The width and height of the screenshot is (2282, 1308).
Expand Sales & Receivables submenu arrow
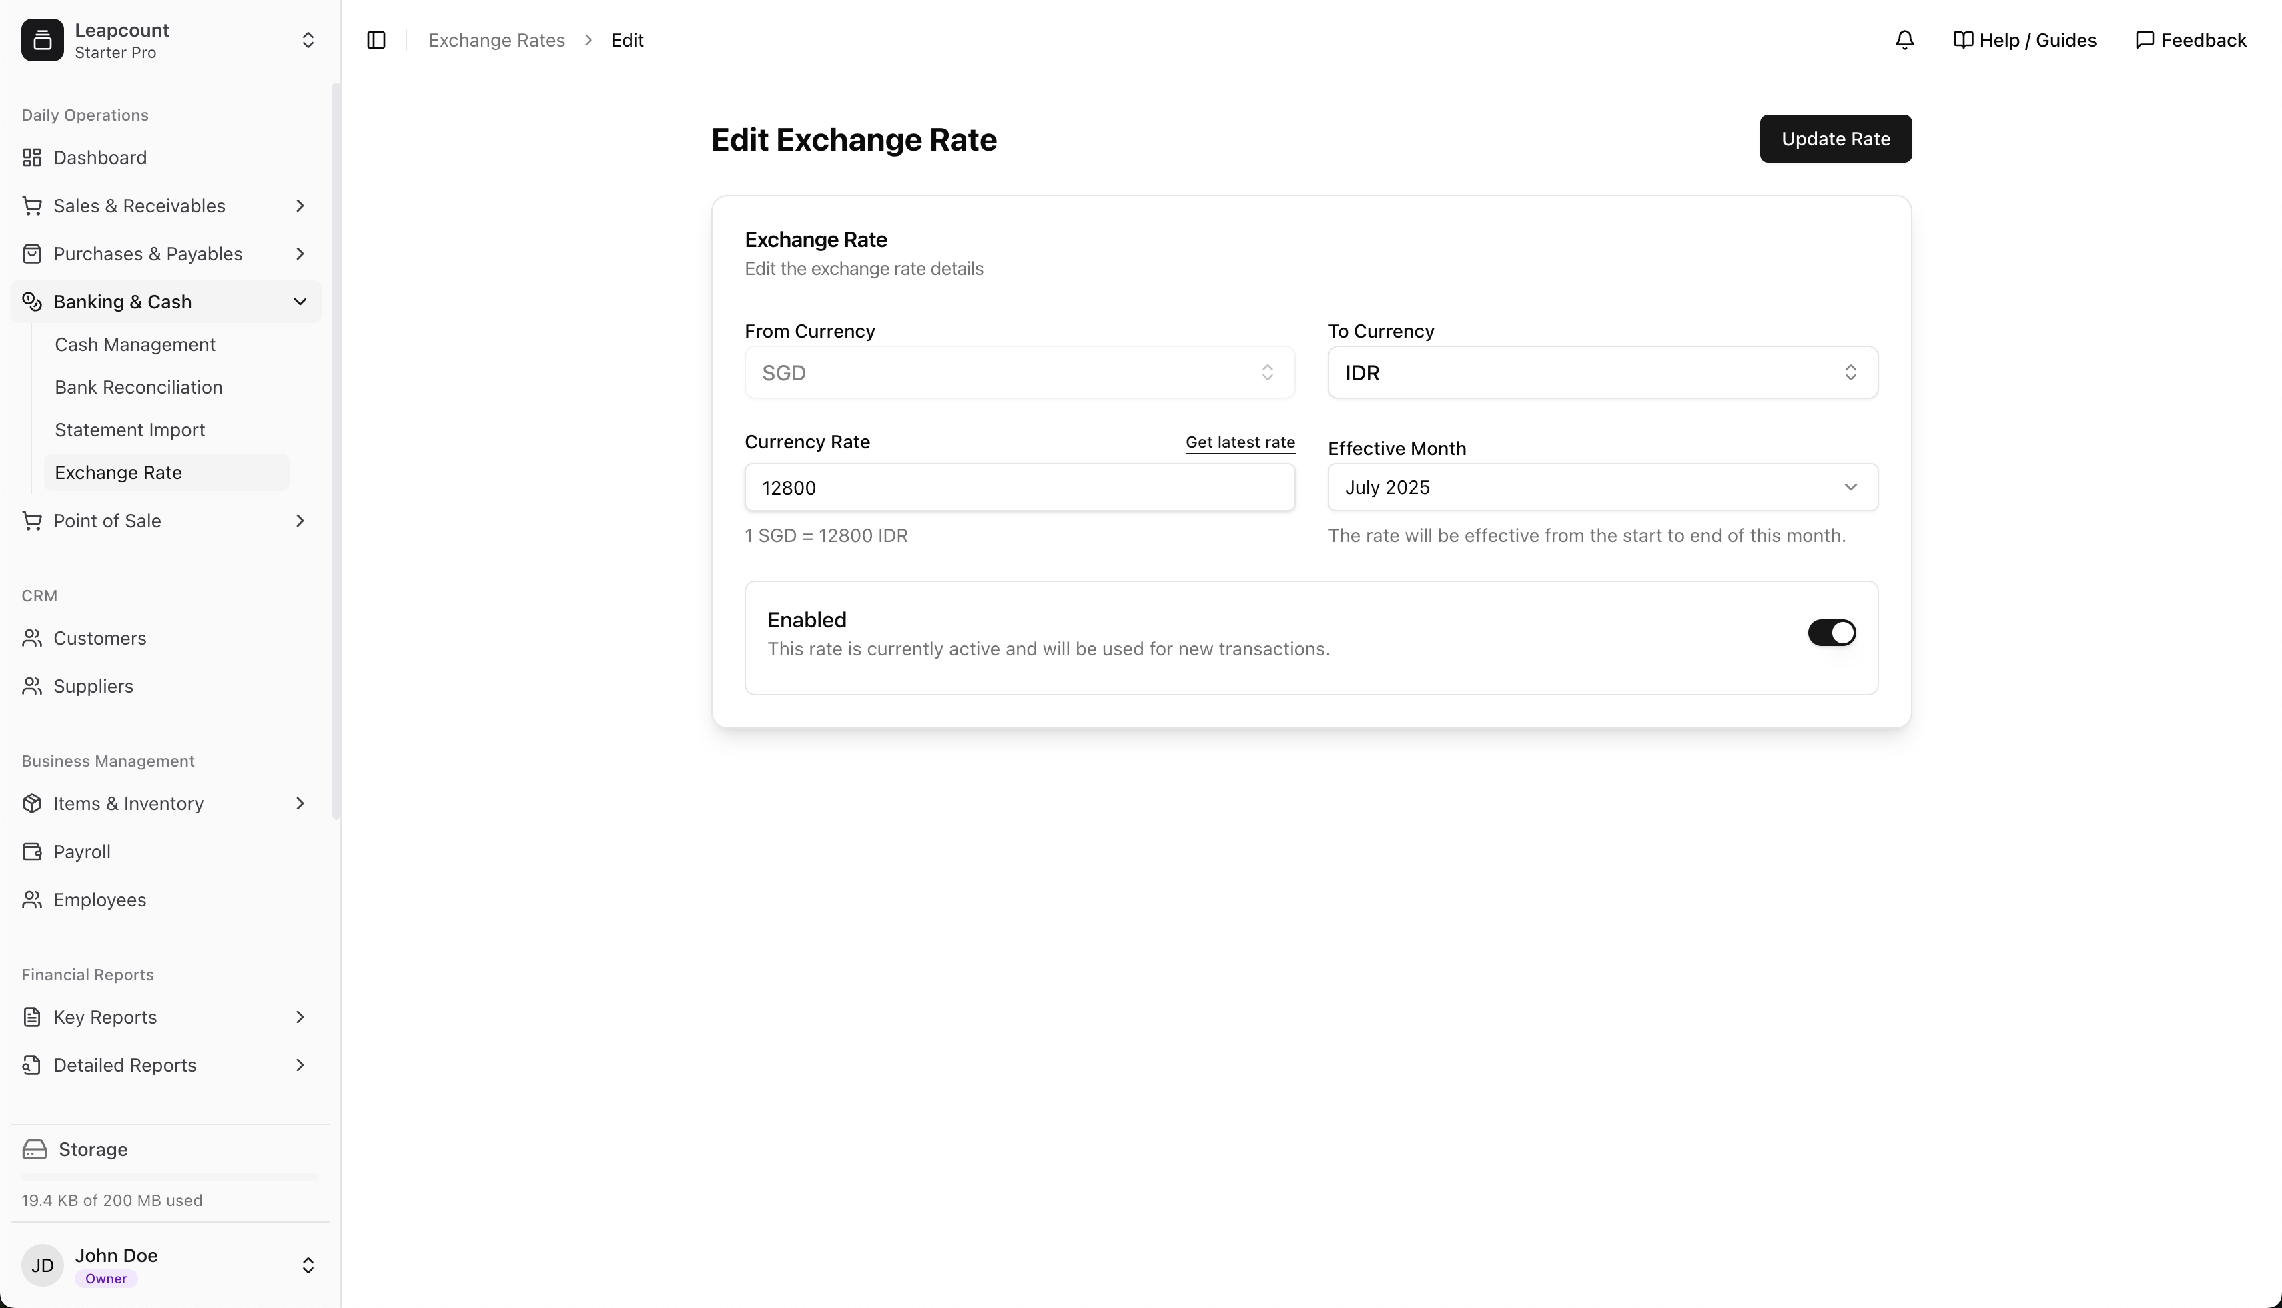pyautogui.click(x=300, y=206)
